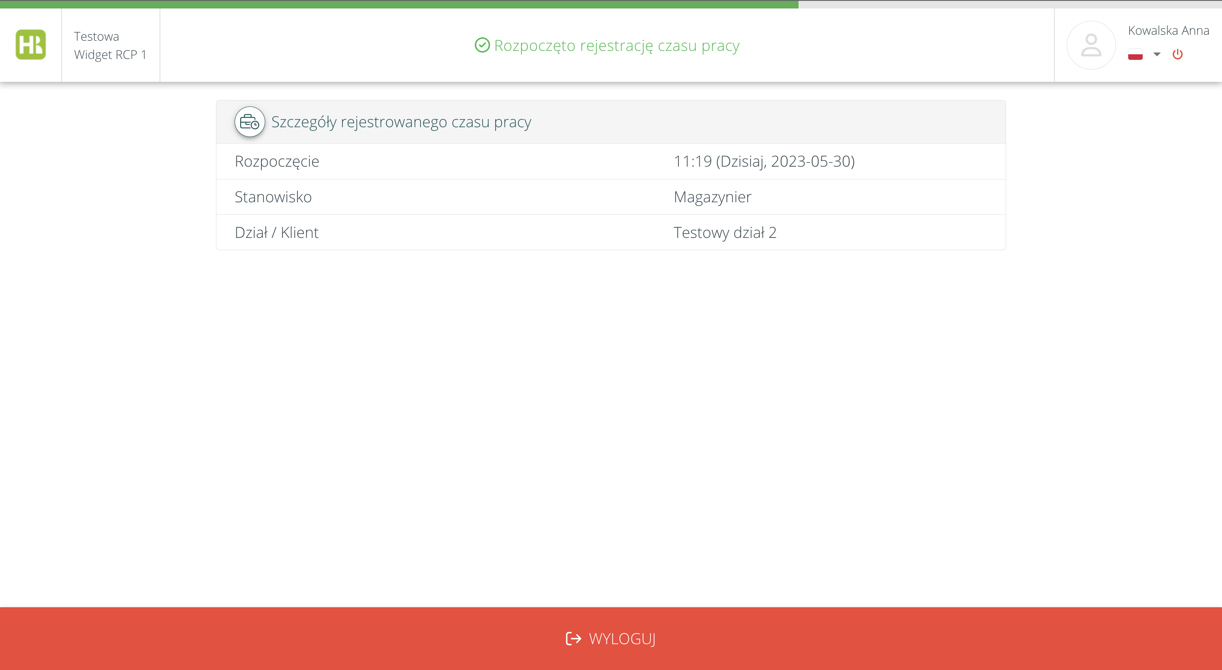Click the Kowalska Anna user name
This screenshot has height=670, width=1222.
[1168, 31]
